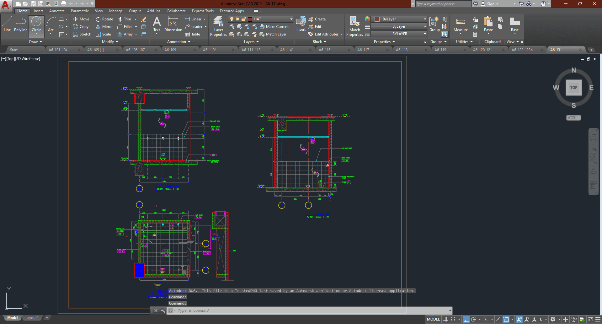Select the Measure utility tool
Screen dimensions: 602x324
click(461, 24)
